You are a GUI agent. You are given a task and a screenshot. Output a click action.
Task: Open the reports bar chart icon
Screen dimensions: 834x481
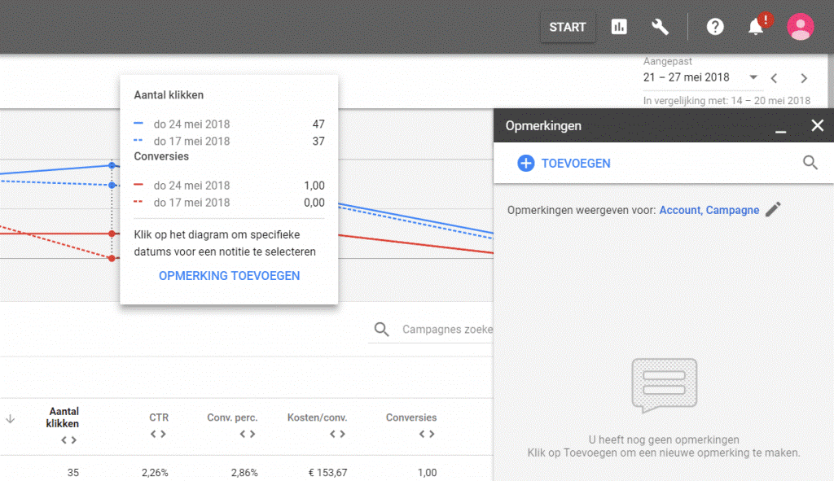tap(619, 27)
